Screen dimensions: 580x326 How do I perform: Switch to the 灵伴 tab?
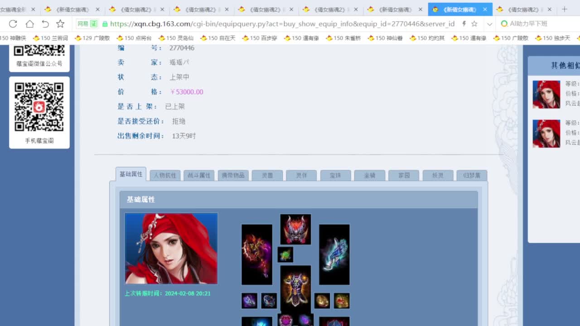[301, 175]
